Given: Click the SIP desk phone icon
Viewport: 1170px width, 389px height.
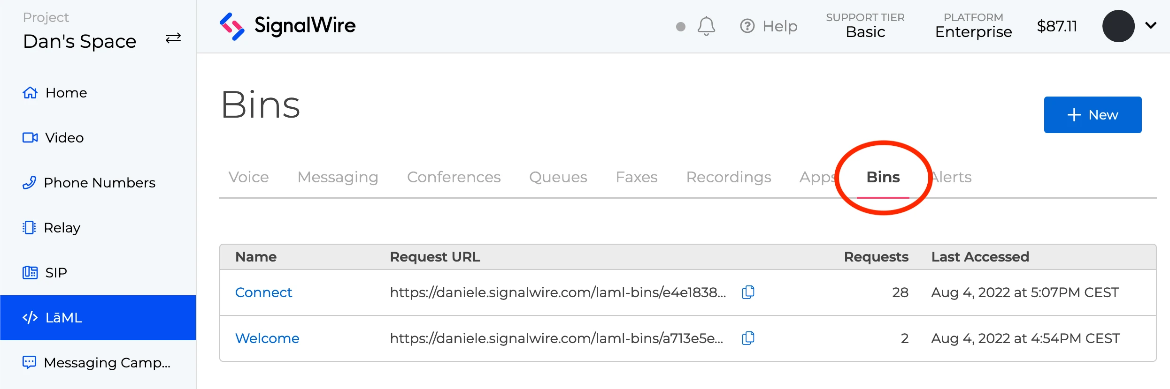Looking at the screenshot, I should click(x=30, y=272).
